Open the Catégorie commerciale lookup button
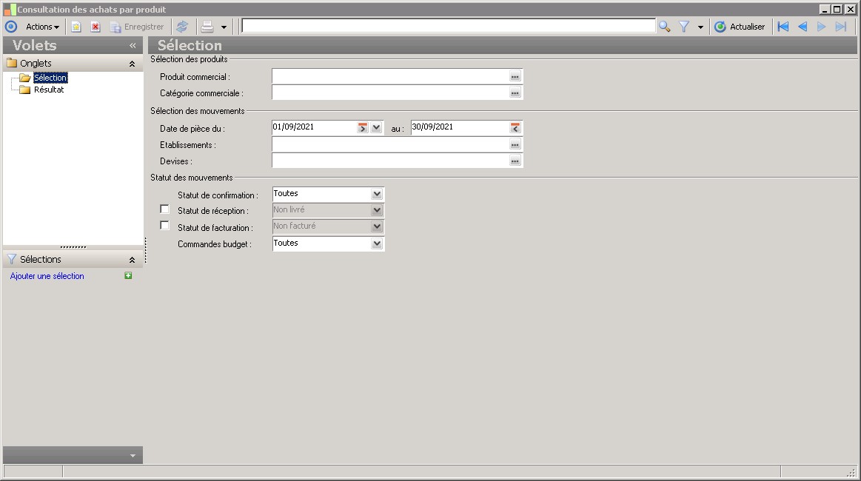 [x=515, y=93]
